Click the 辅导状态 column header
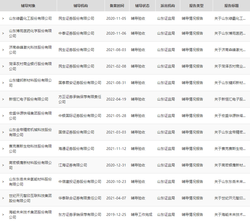This screenshot has height=221, width=250. point(142,6)
